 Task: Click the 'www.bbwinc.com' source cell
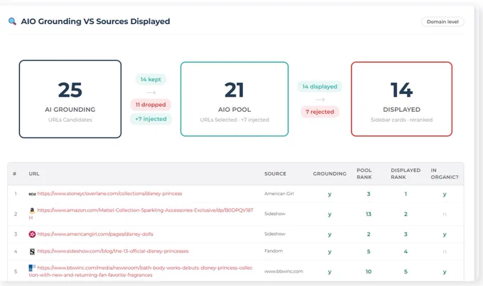(x=283, y=272)
